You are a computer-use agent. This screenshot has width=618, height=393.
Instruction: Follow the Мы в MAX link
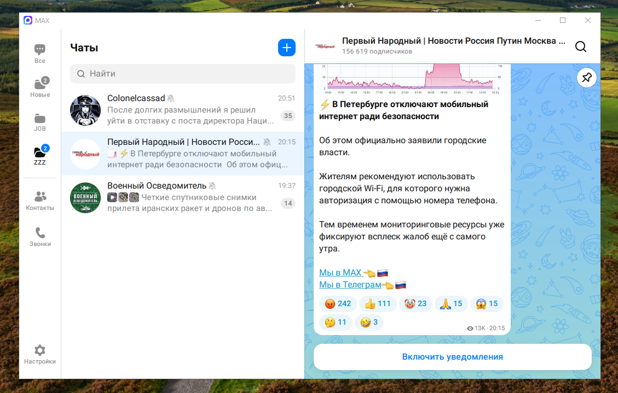click(340, 272)
